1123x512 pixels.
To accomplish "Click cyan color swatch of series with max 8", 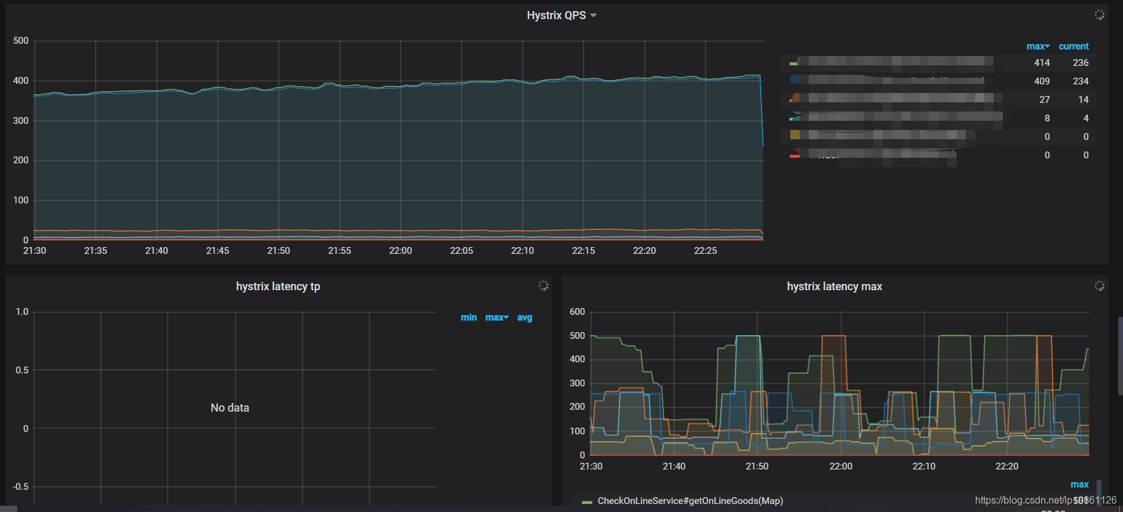I will coord(795,117).
